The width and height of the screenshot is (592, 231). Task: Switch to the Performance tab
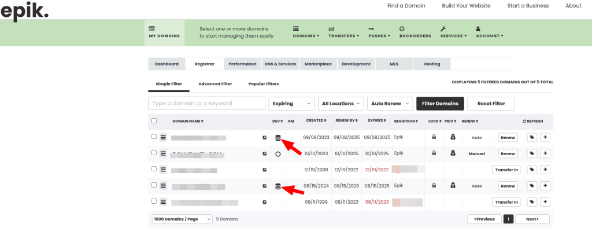click(242, 64)
